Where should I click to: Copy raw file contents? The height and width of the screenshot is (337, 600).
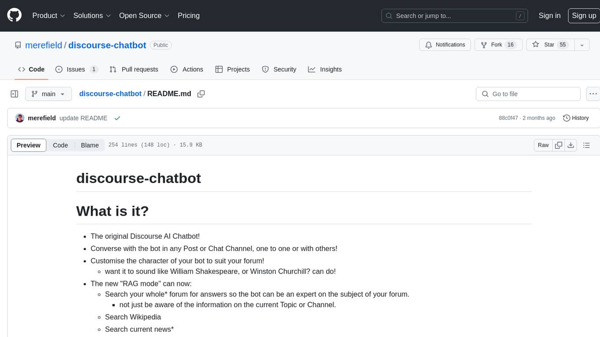pos(559,145)
